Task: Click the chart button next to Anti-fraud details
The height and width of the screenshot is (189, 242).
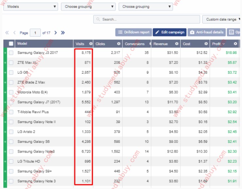Action: (233, 32)
